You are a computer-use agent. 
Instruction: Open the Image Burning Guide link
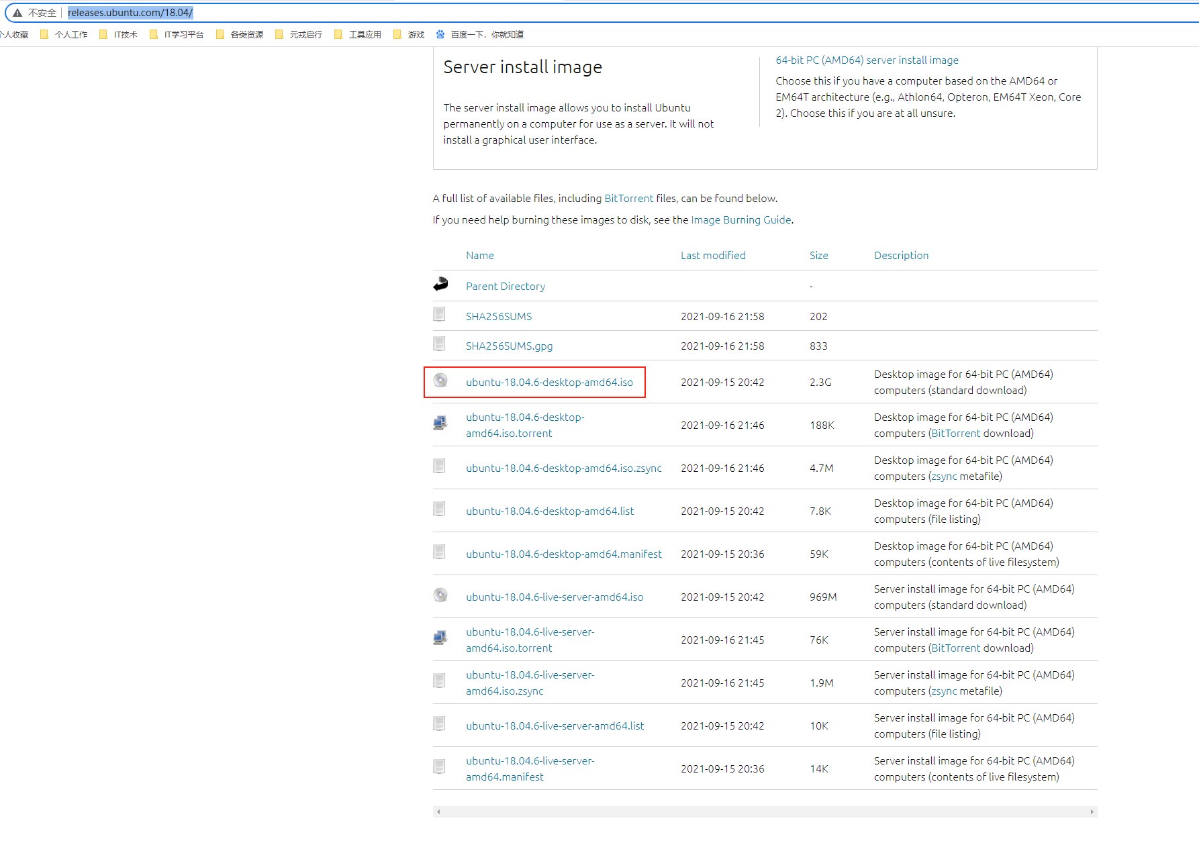tap(741, 220)
